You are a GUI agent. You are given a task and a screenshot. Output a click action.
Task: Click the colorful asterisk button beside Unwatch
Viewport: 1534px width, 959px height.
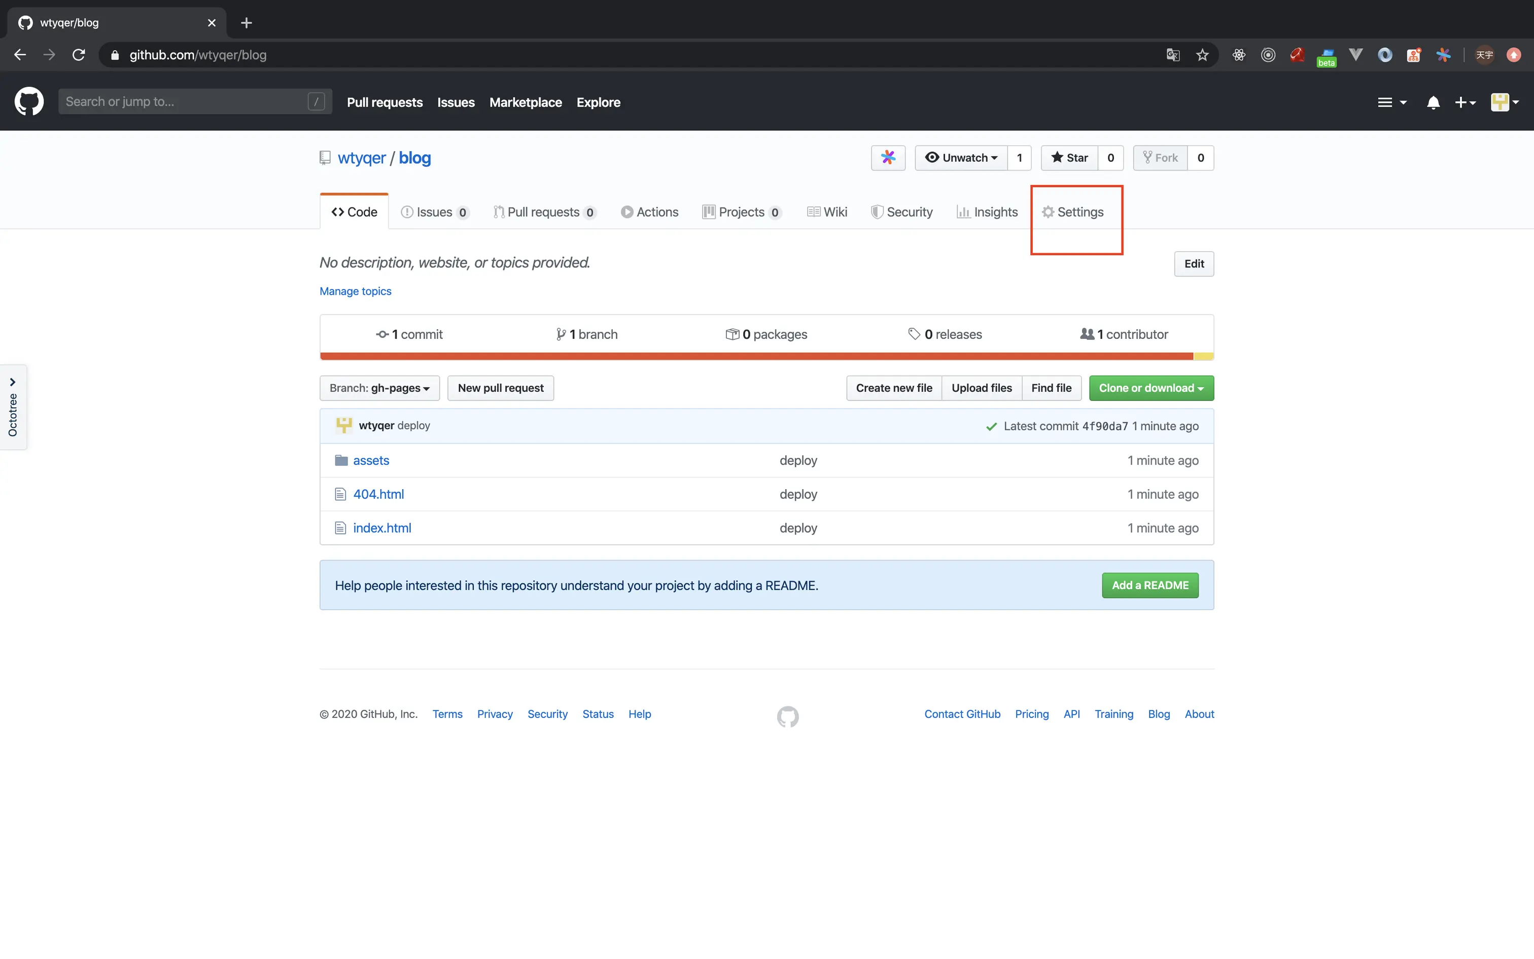(x=887, y=157)
